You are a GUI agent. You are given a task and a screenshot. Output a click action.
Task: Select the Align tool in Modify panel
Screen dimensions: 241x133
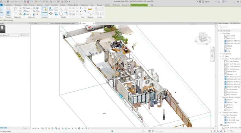tap(51, 9)
